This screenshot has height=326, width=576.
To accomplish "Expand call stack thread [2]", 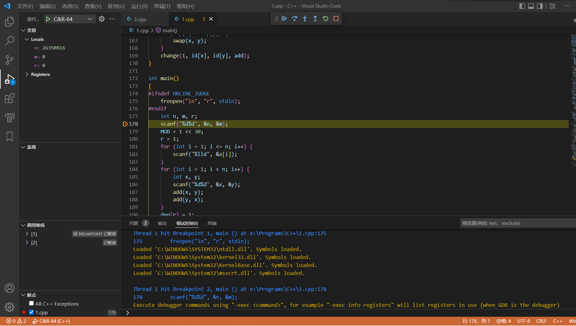I will pyautogui.click(x=27, y=243).
